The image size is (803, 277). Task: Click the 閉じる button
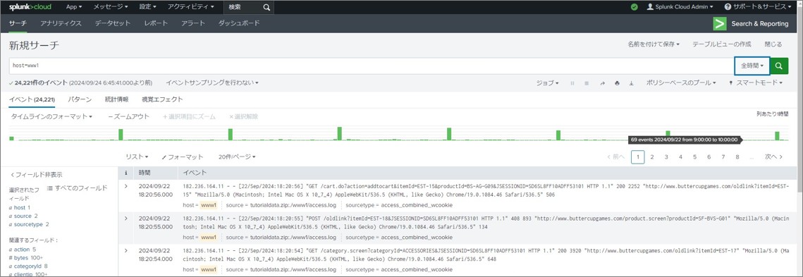tap(773, 44)
